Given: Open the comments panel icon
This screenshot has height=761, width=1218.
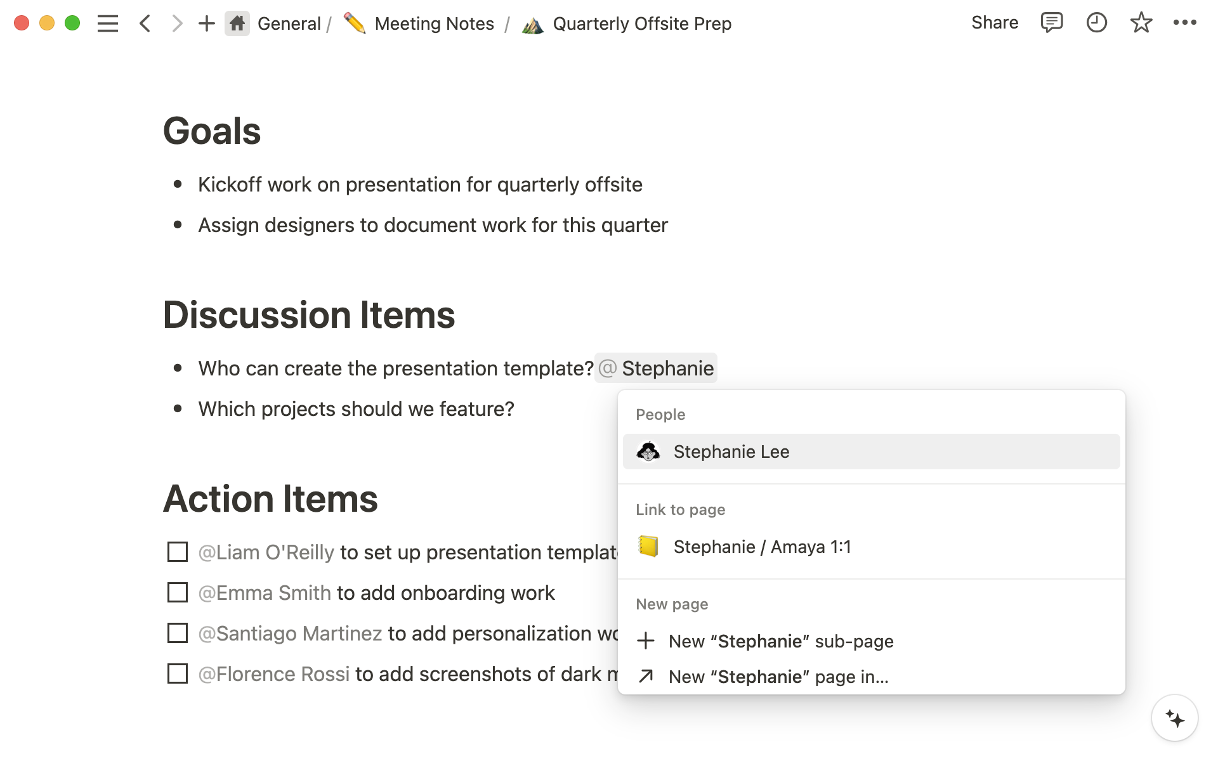Looking at the screenshot, I should pos(1050,23).
